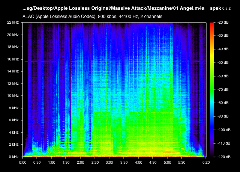Image resolution: width=240 pixels, height=172 pixels.
Task: Click the '5:00' time axis label
Action: tap(167, 163)
